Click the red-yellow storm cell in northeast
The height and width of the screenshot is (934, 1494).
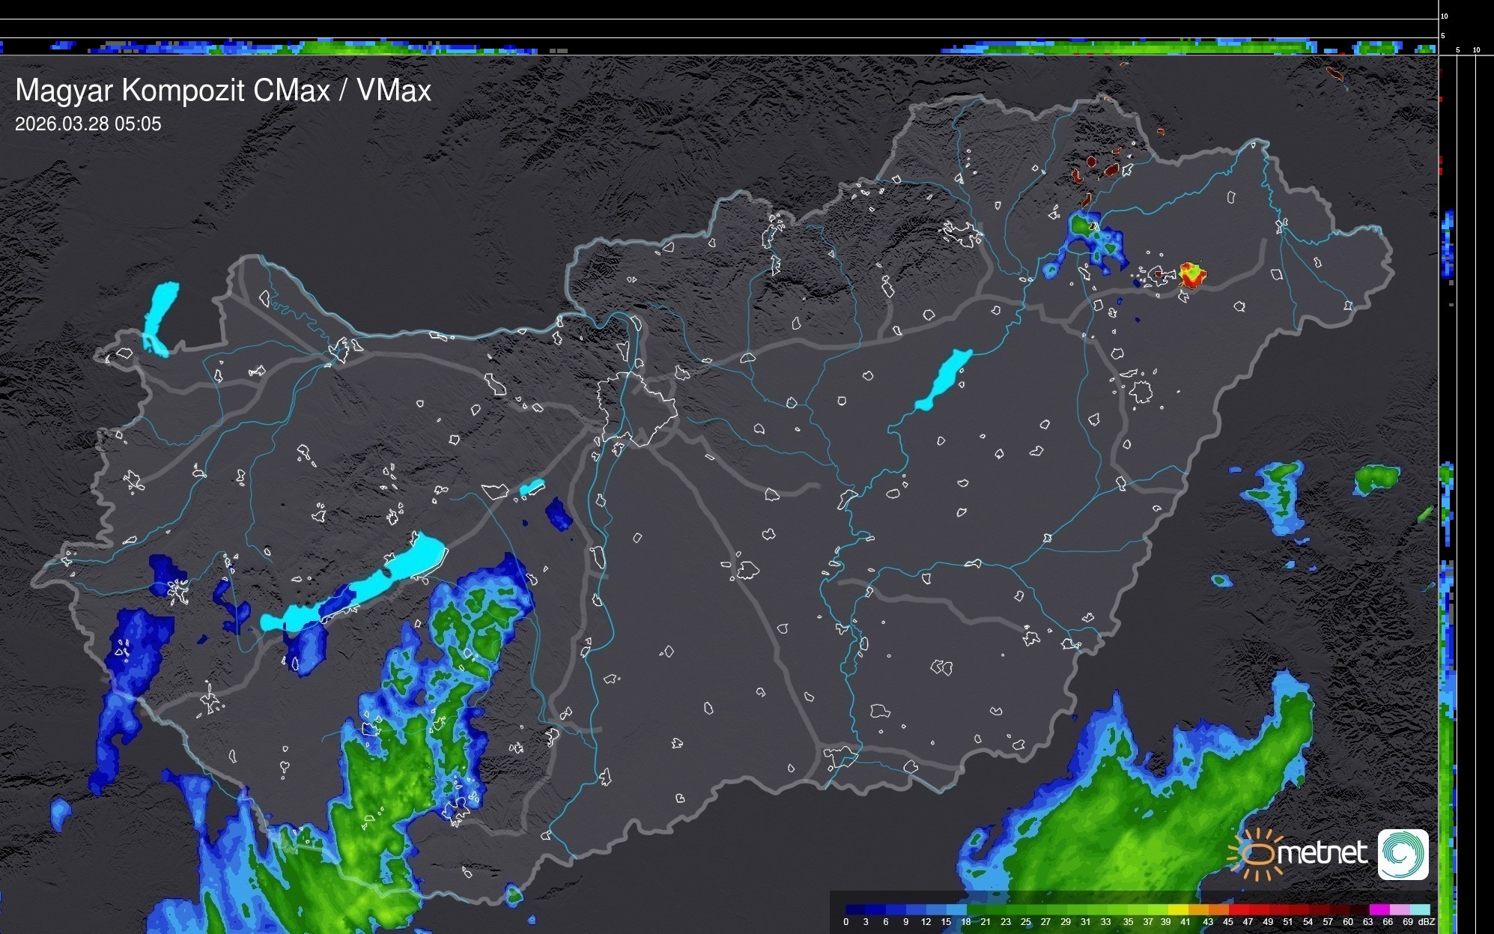(1191, 274)
